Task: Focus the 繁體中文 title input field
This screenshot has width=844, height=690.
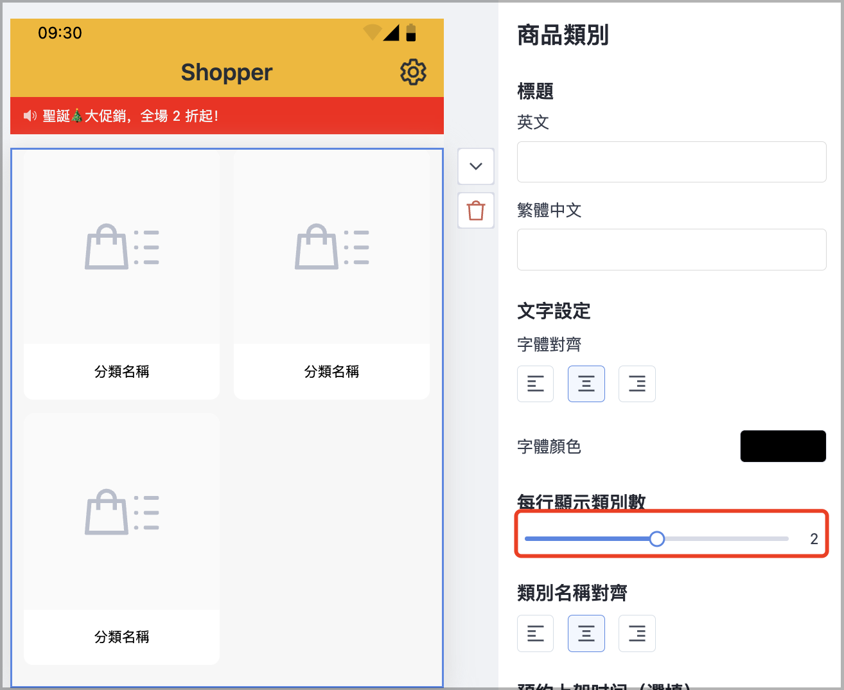Action: [671, 249]
